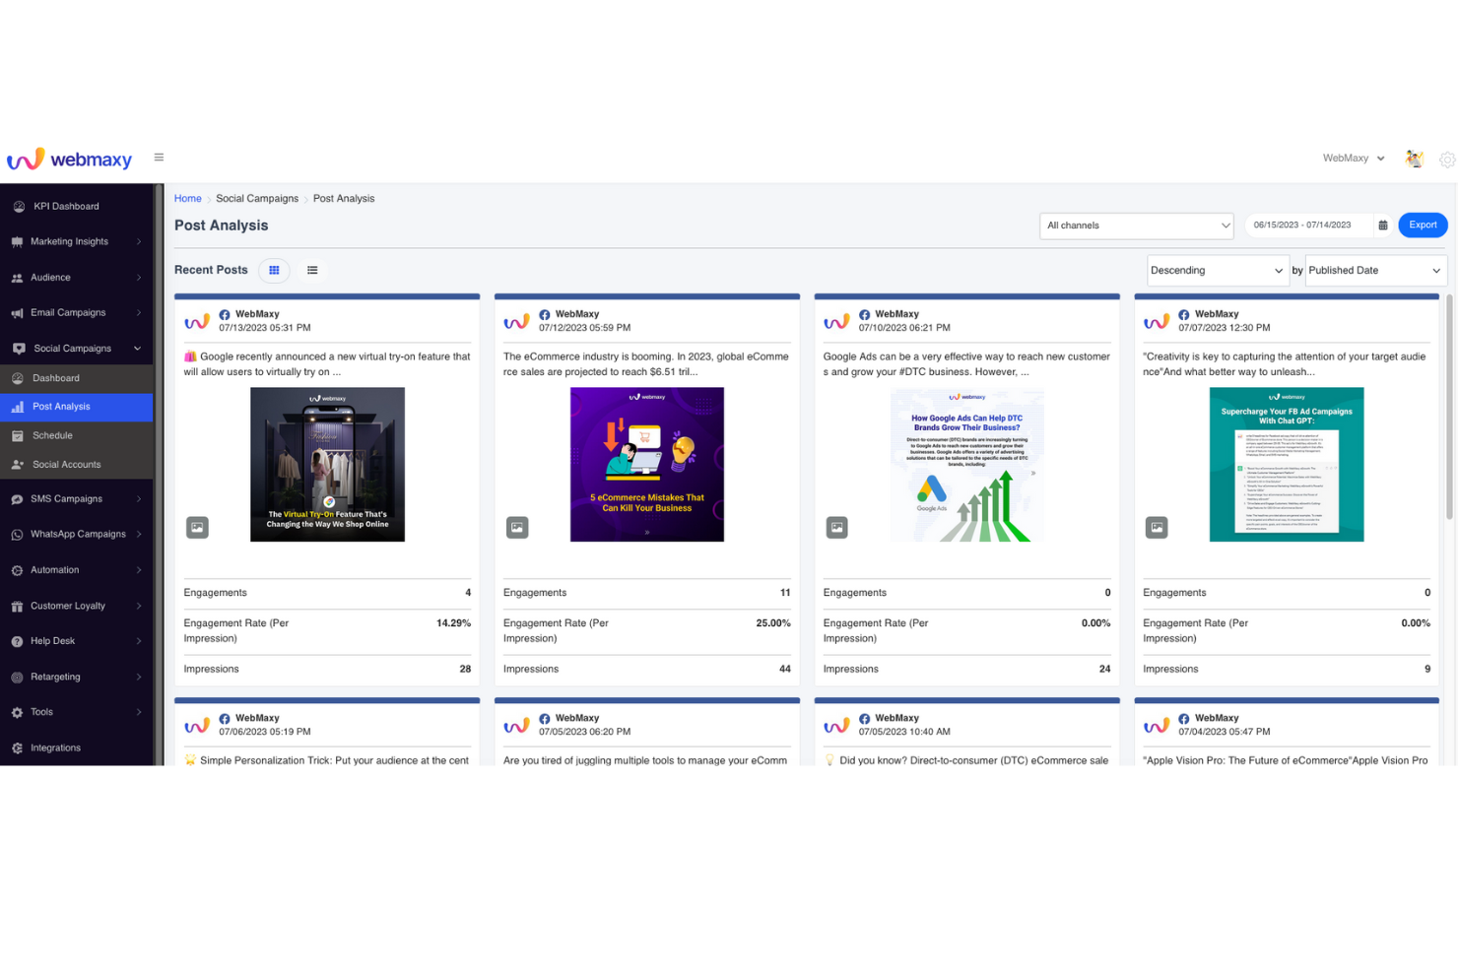Click Automation sidebar icon
This screenshot has width=1458, height=972.
point(18,570)
